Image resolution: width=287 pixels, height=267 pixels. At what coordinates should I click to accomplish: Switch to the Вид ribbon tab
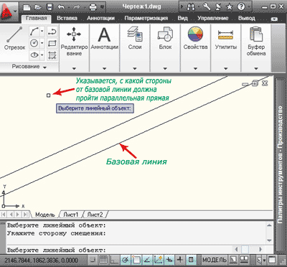(183, 19)
